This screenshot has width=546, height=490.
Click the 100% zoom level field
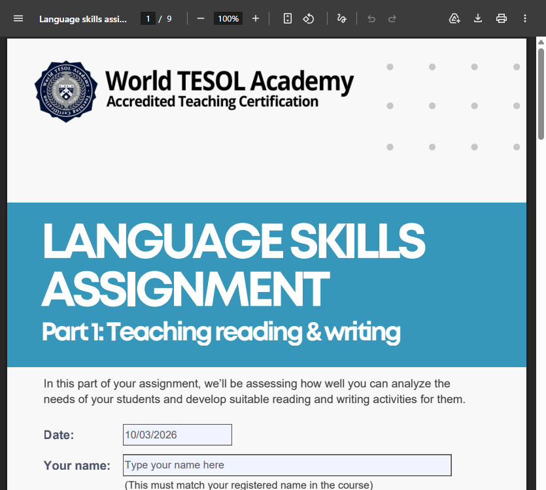228,18
